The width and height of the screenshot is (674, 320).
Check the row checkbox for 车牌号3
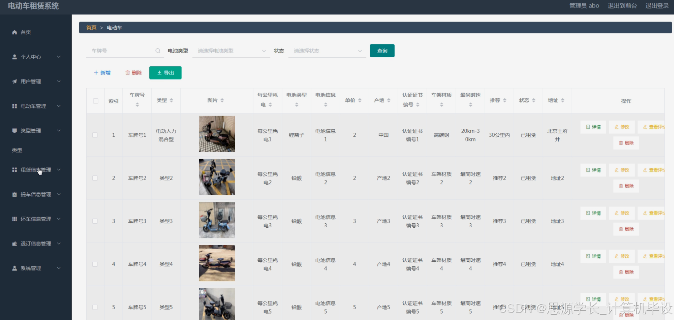(x=95, y=221)
